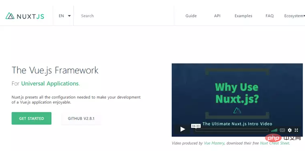Open video volume bars control
The image size is (305, 151).
point(274,130)
